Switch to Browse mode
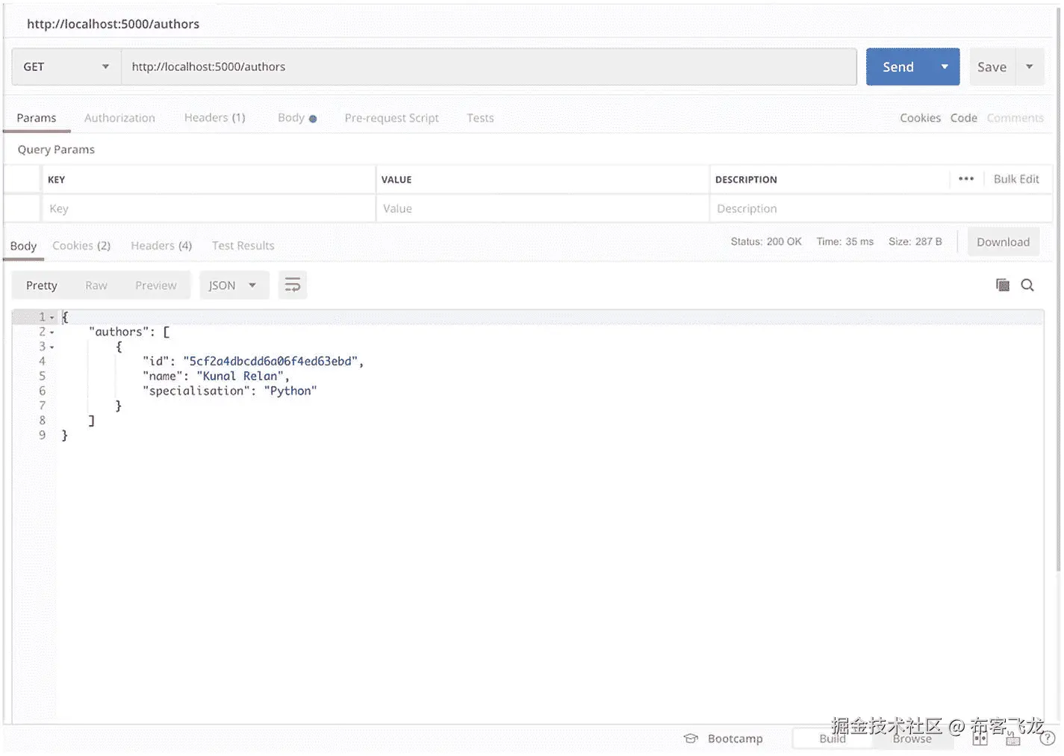 (x=912, y=738)
